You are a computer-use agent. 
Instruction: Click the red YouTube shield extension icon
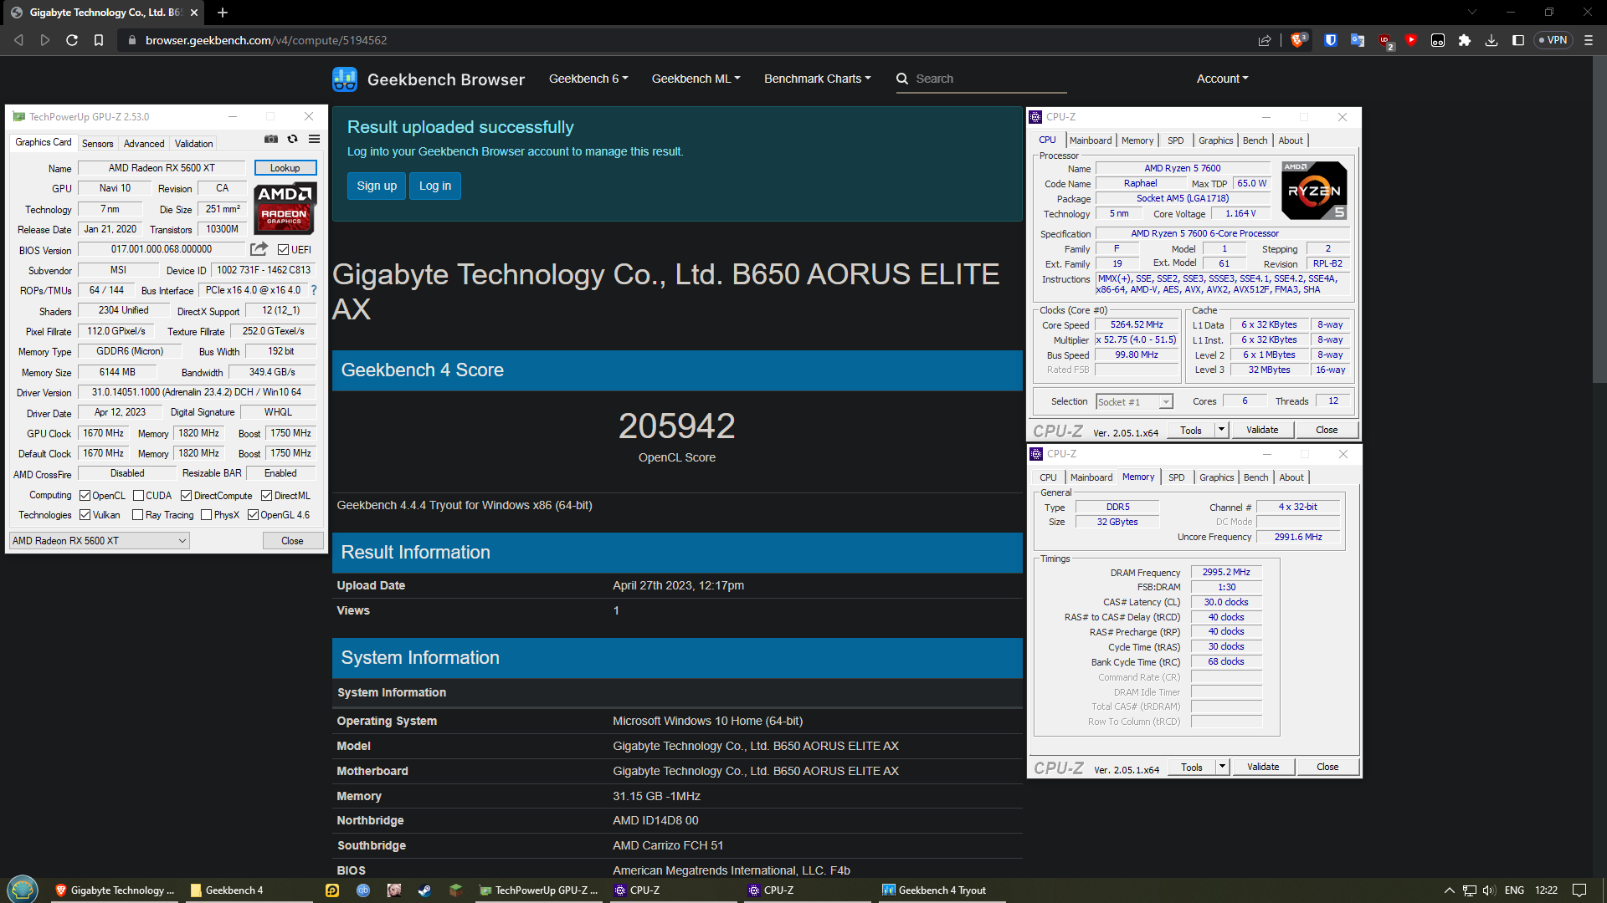click(1411, 40)
